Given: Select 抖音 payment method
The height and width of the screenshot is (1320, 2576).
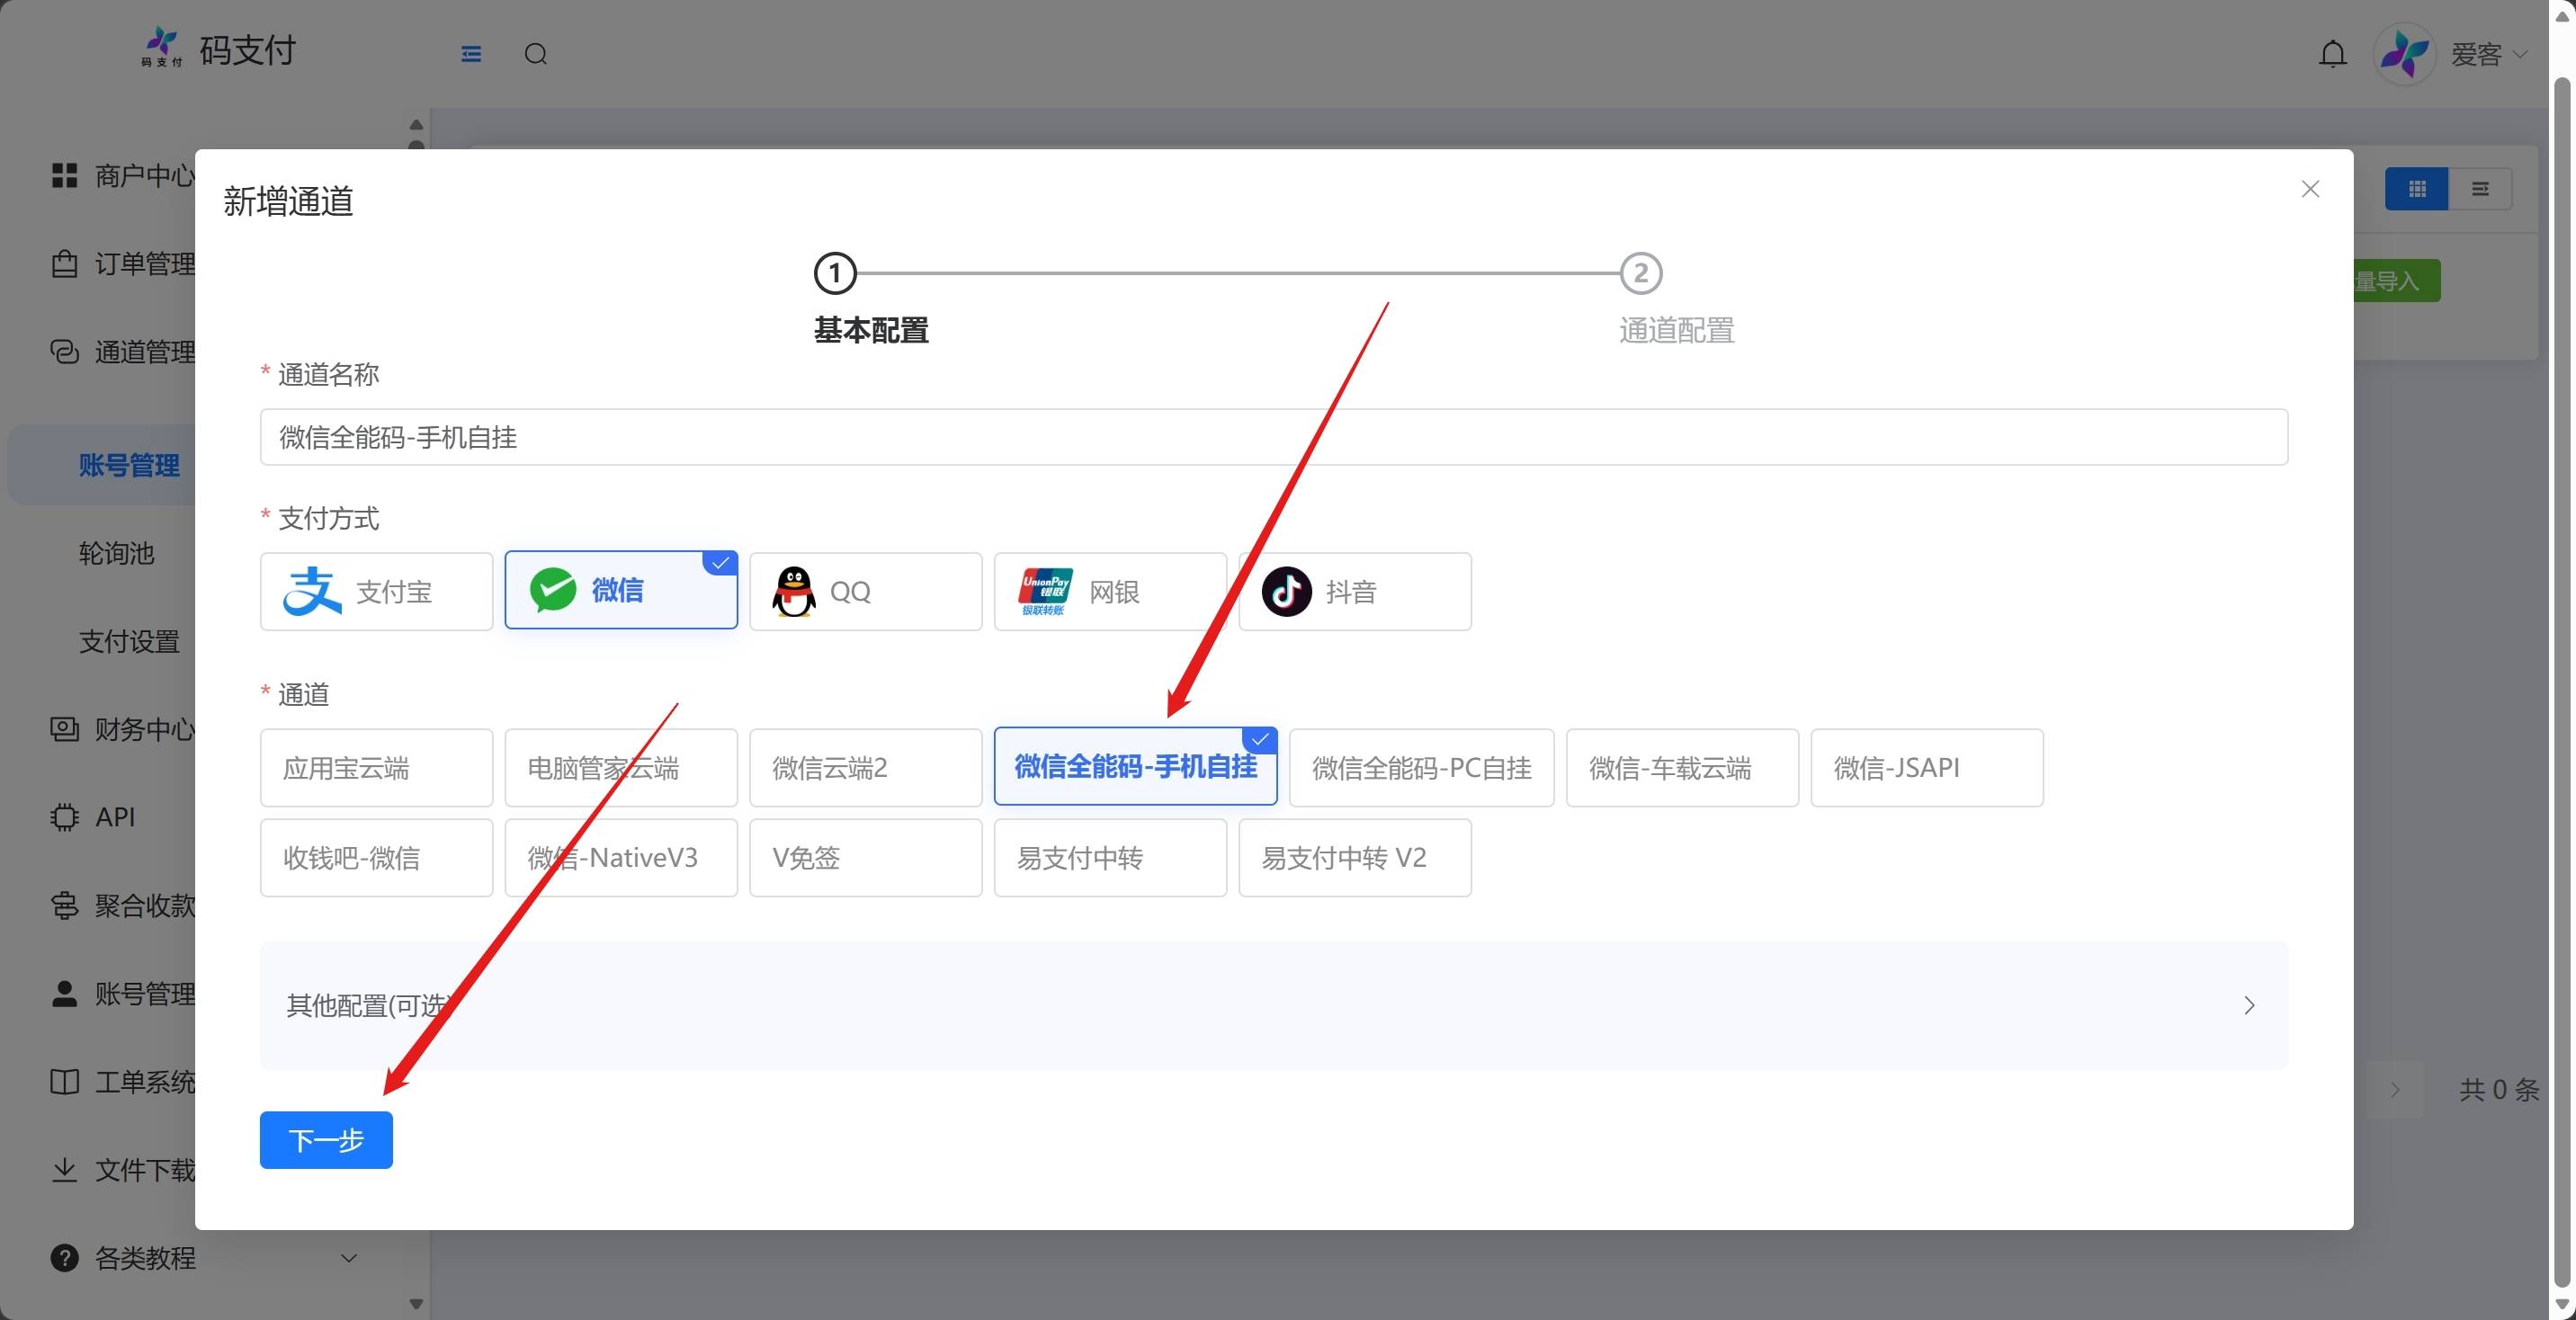Looking at the screenshot, I should click(x=1355, y=592).
